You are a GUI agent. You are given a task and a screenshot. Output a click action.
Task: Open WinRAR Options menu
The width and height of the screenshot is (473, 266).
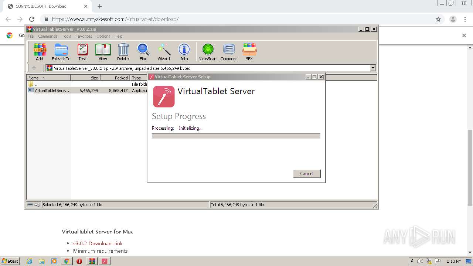103,36
